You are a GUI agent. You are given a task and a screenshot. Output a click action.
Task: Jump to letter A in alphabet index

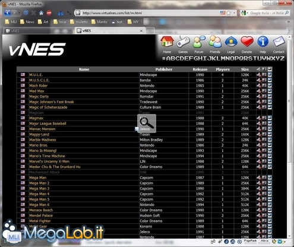[169, 58]
